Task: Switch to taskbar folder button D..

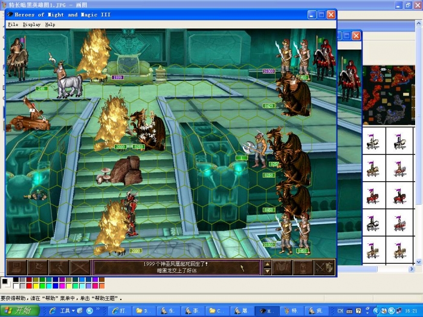Action: (144, 311)
